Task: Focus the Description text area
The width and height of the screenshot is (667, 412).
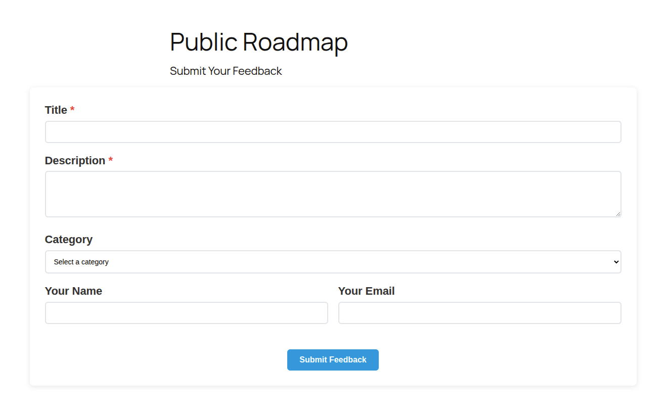Action: coord(333,194)
